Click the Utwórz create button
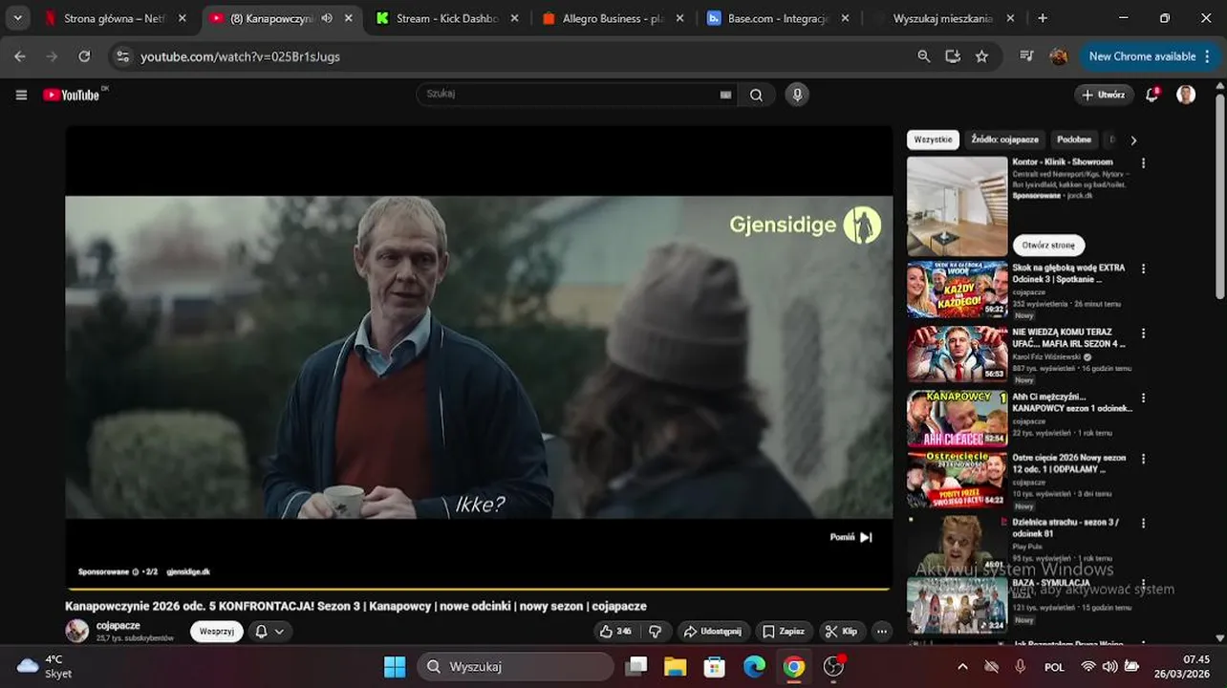Screen dimensions: 1227x688 click(1104, 95)
